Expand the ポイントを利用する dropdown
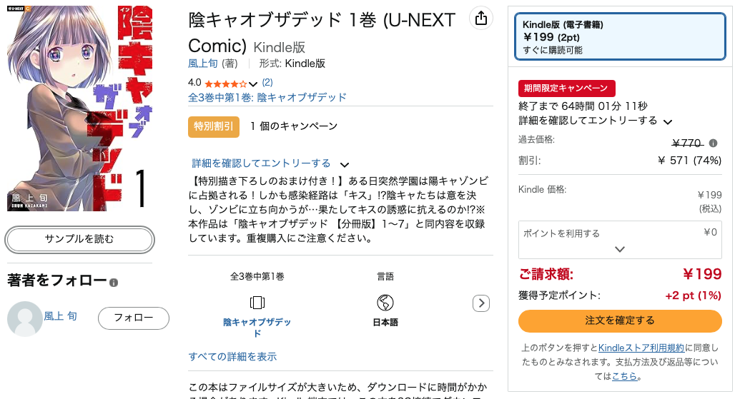 tap(620, 249)
